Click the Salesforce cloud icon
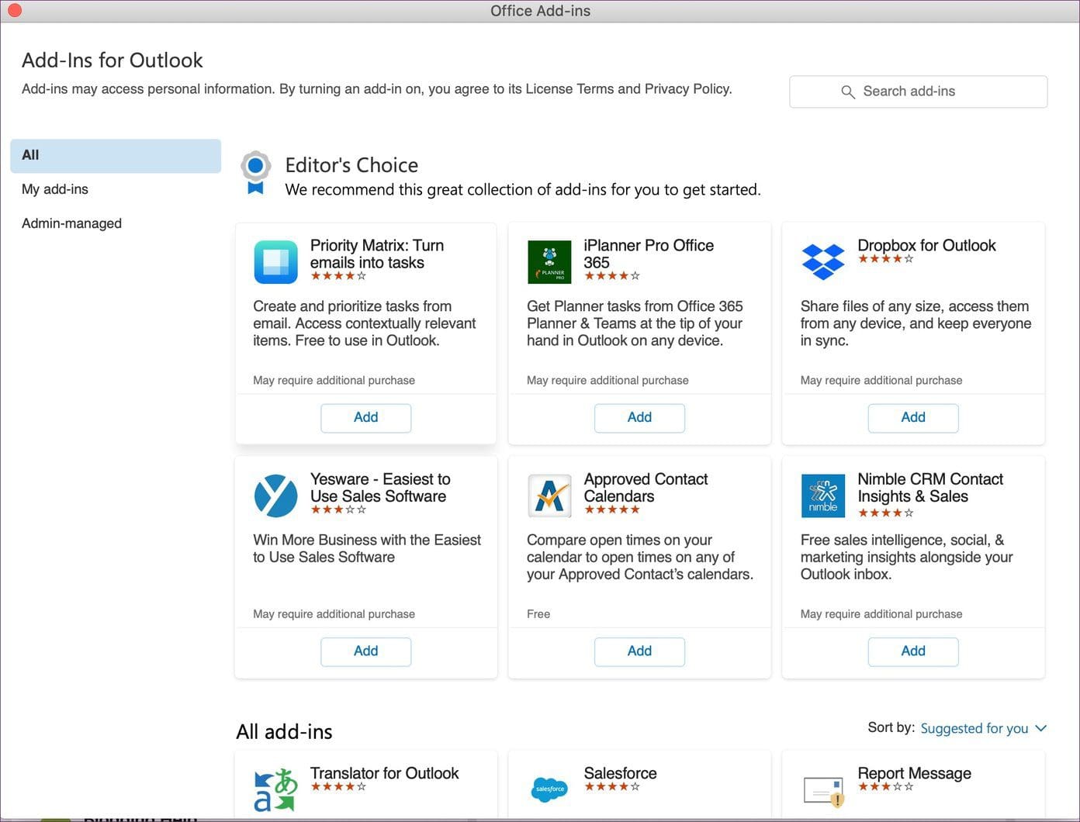Screen dimensions: 1080x822 pos(549,789)
